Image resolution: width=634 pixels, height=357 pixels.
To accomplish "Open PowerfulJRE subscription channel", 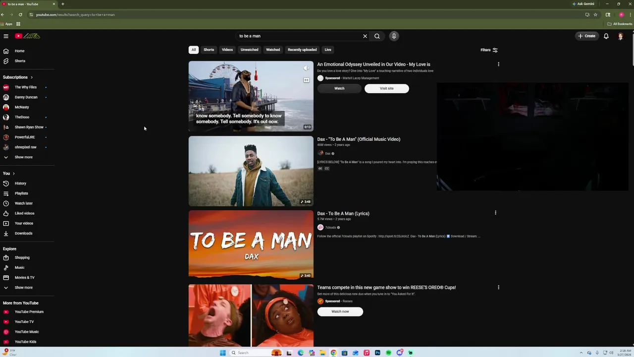I will 25,137.
